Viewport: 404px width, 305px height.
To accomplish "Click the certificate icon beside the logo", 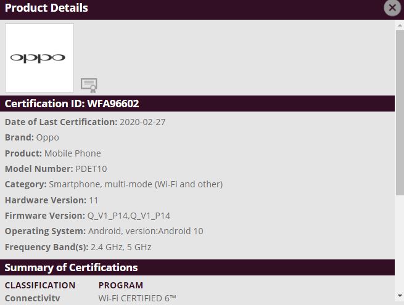I will point(89,85).
